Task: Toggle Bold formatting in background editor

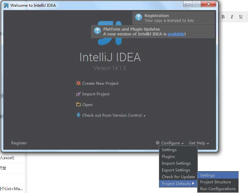Action: point(223,17)
